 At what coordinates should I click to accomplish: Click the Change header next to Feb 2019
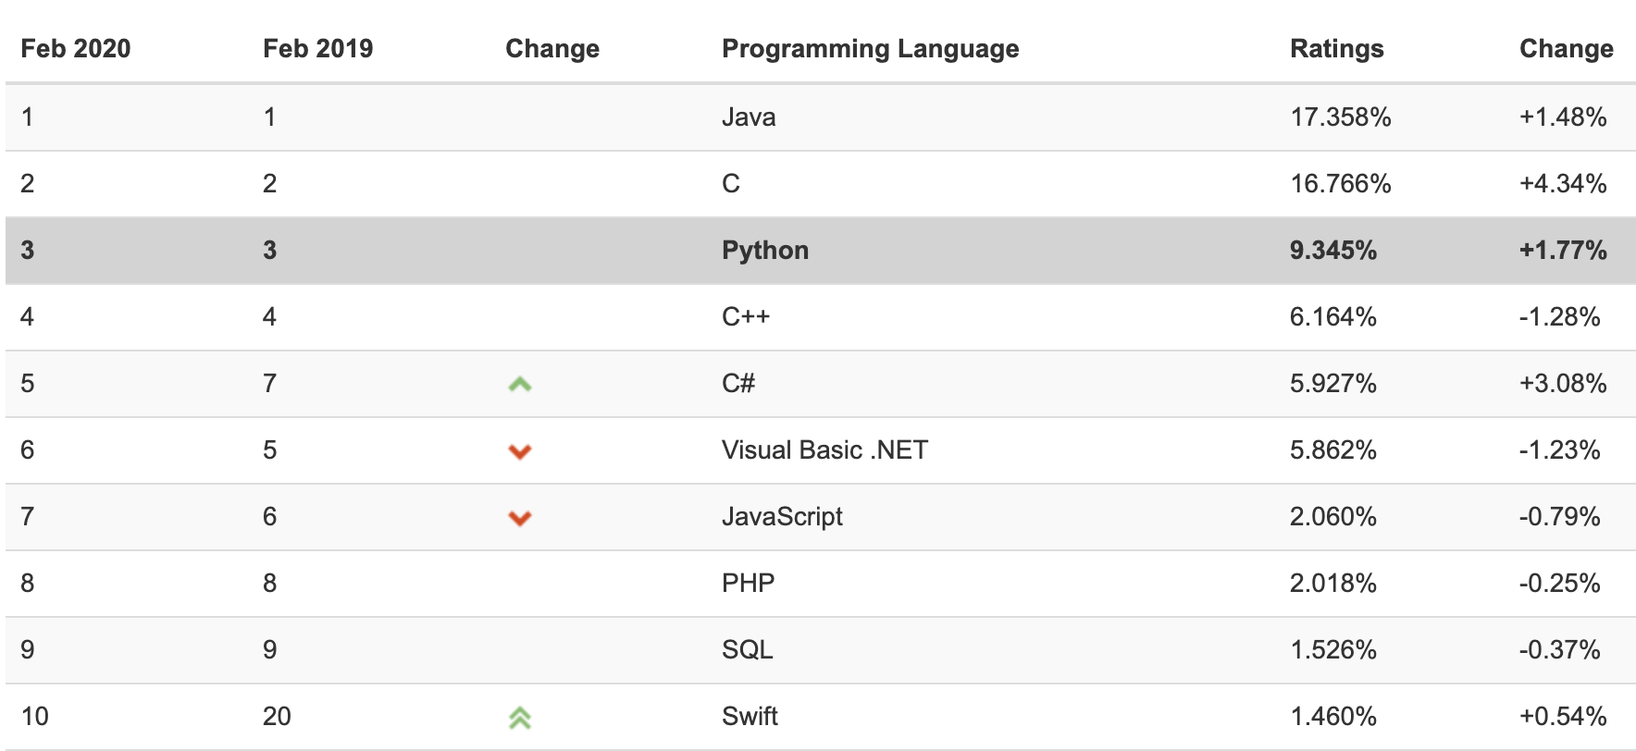point(552,48)
